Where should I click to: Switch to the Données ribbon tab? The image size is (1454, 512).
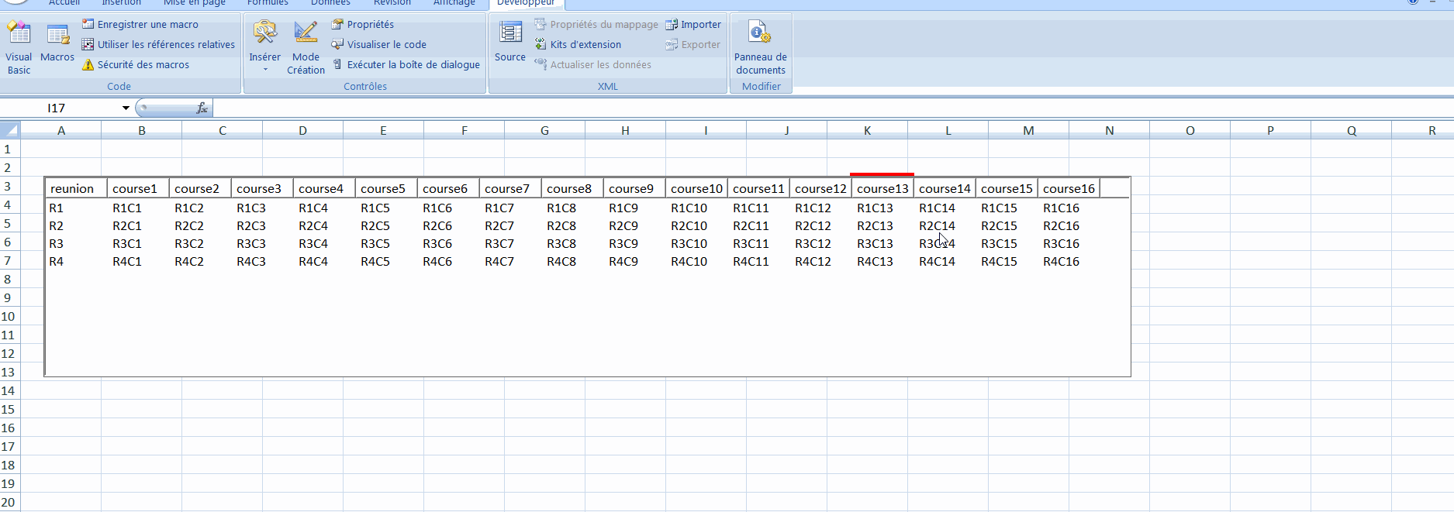(330, 3)
